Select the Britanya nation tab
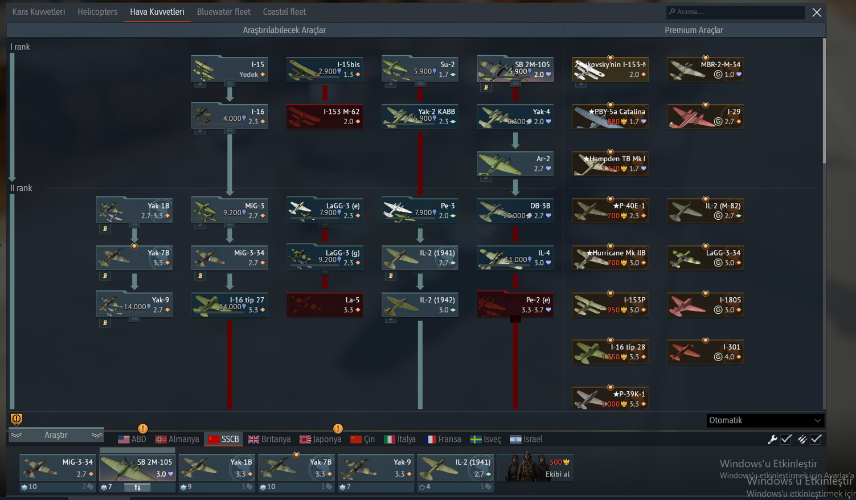 pos(269,439)
